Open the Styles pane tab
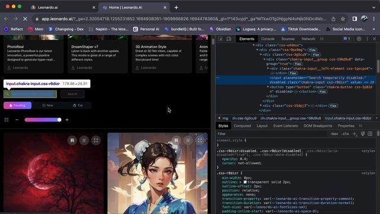The width and height of the screenshot is (380, 214). (223, 125)
